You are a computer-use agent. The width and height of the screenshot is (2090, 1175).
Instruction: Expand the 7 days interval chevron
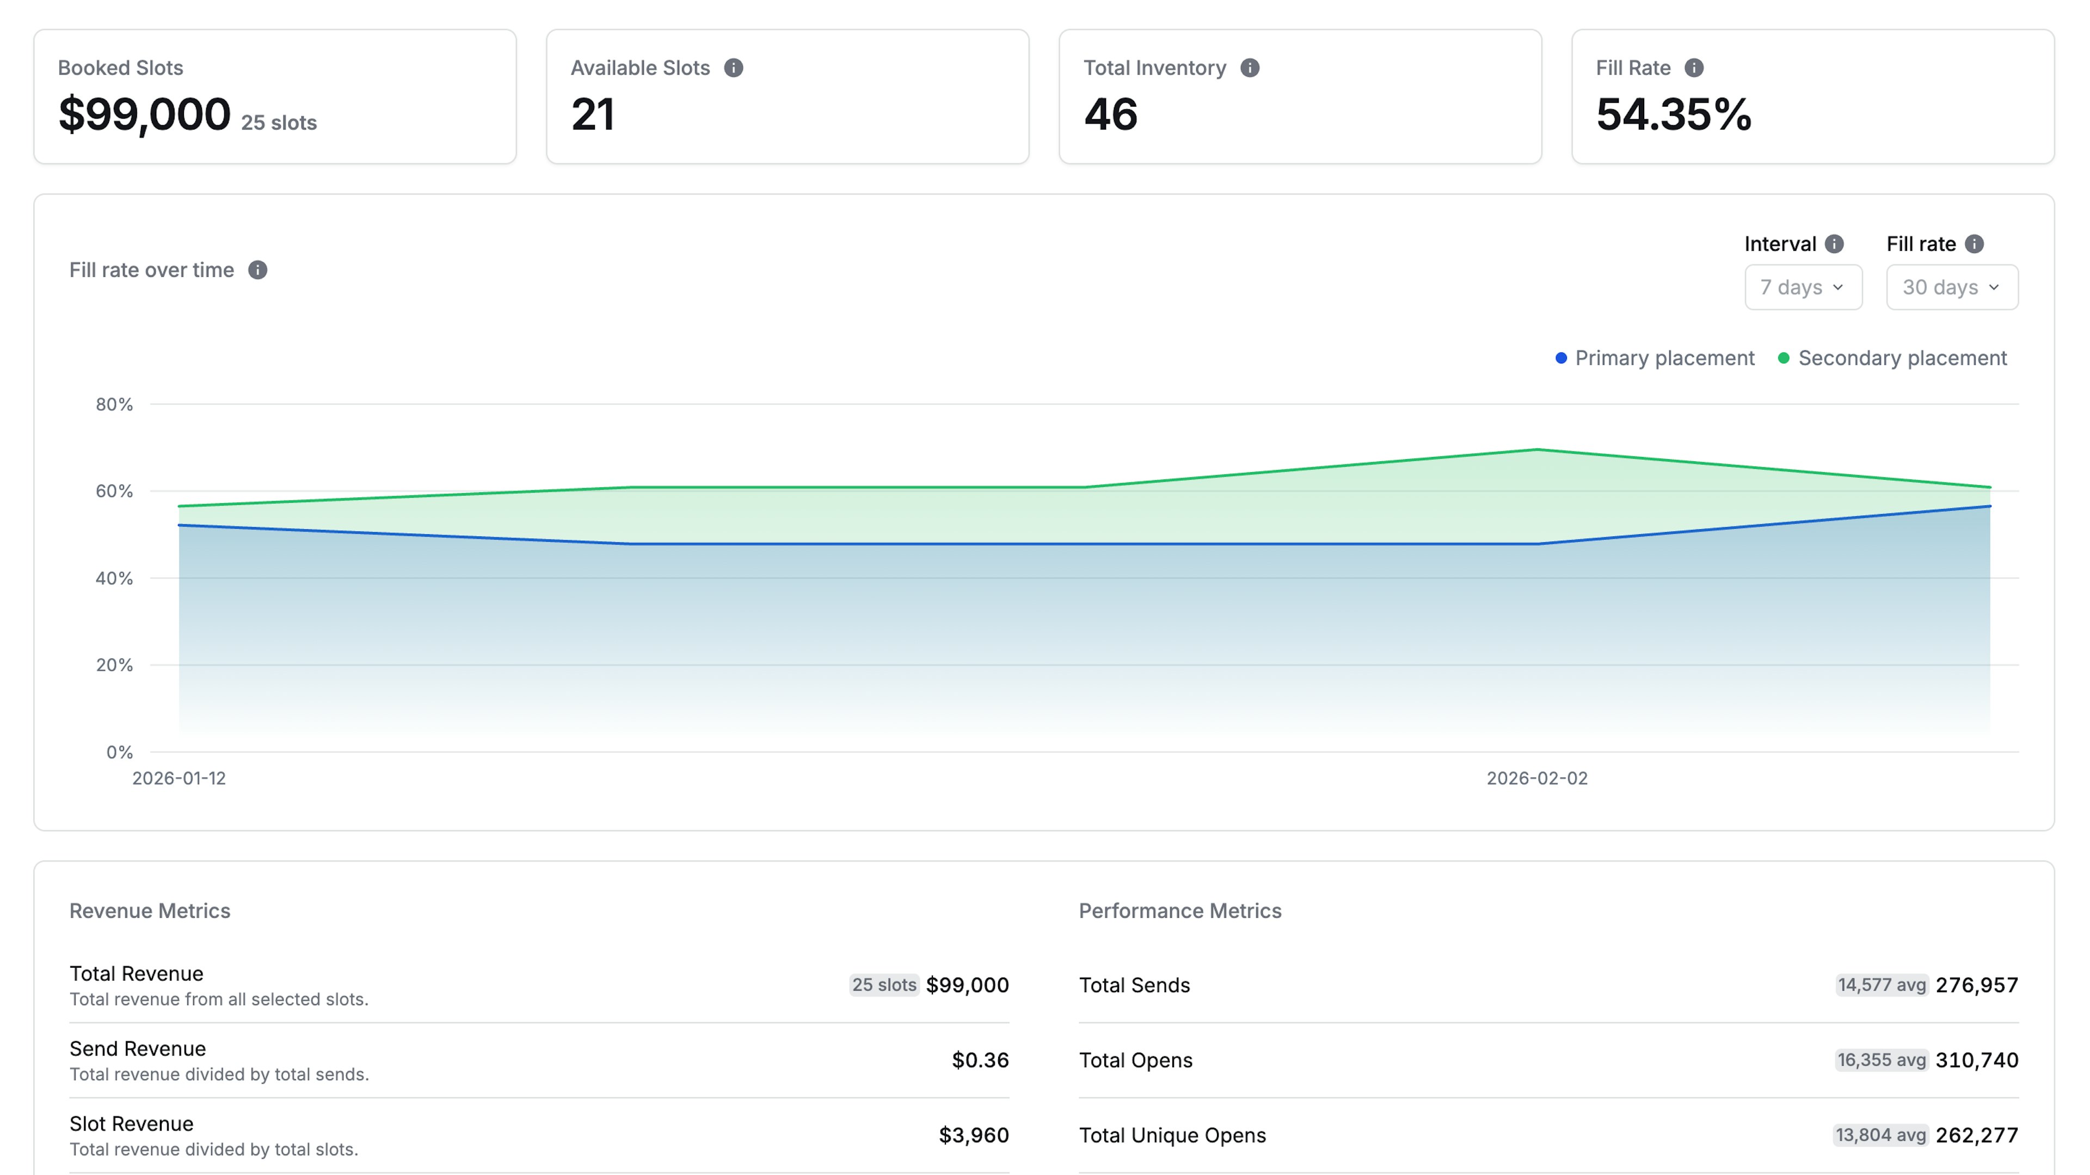[x=1839, y=287]
